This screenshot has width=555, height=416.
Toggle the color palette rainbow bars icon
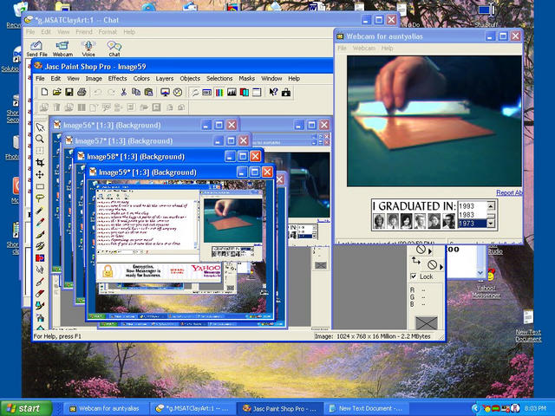(219, 93)
